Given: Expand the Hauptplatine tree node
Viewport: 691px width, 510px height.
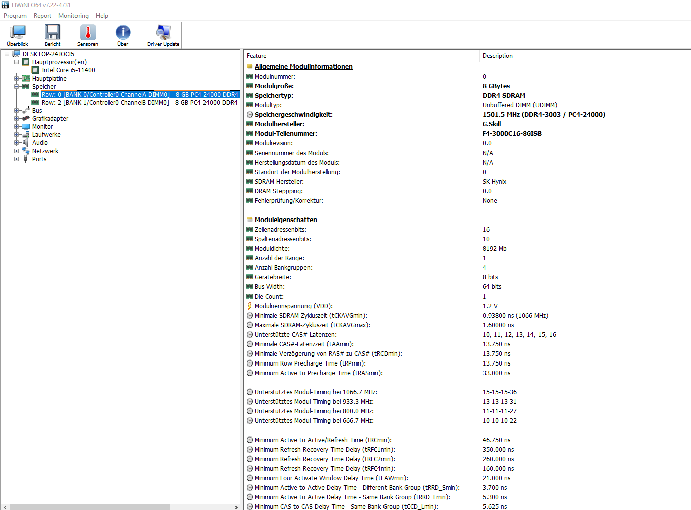Looking at the screenshot, I should pyautogui.click(x=17, y=78).
